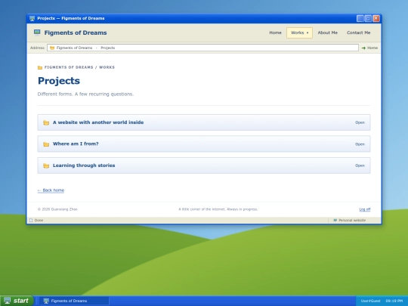
Task: Click Open on Learning through stories row
Action: (360, 165)
